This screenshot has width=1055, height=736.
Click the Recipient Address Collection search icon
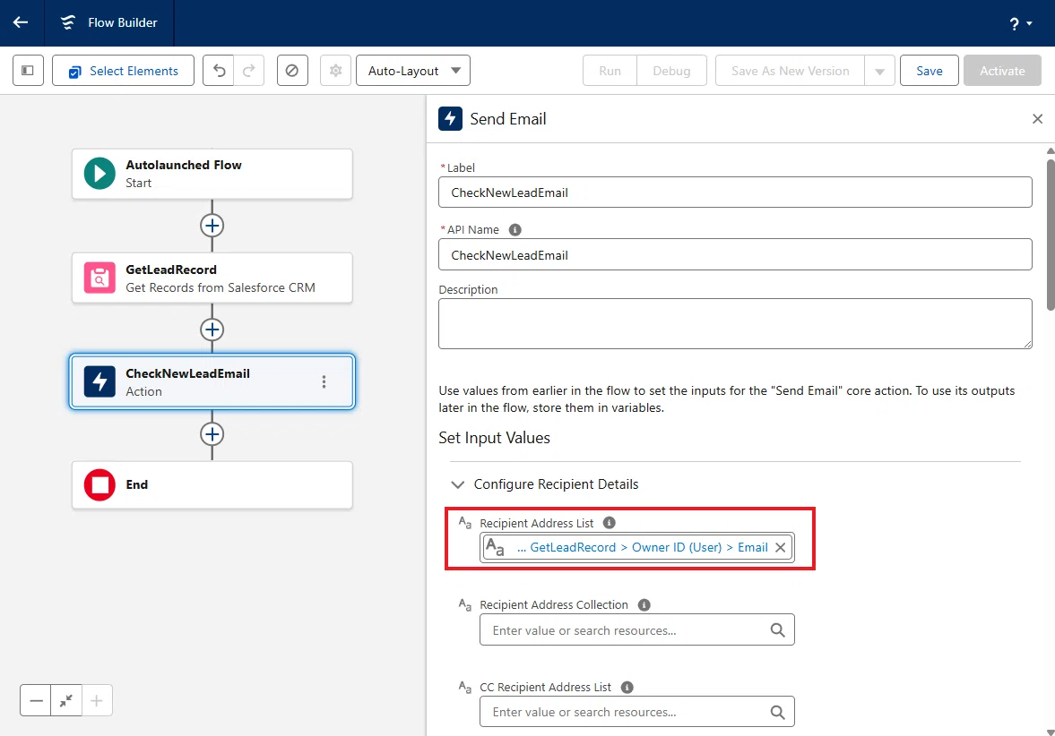777,629
